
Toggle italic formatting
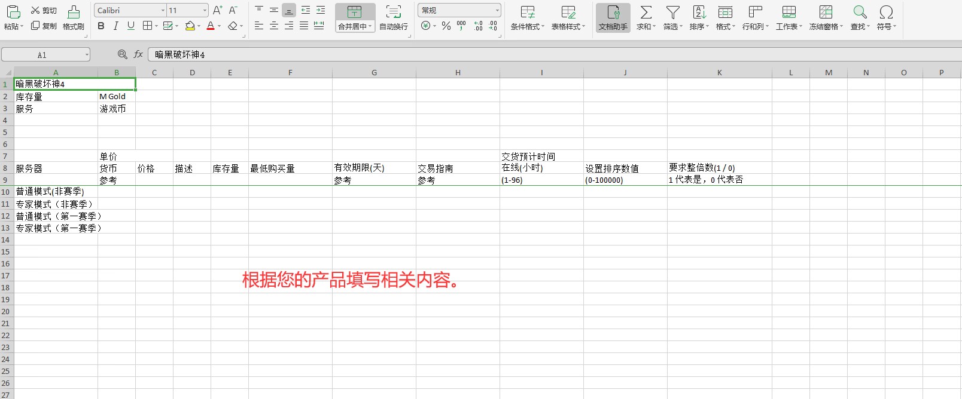click(x=116, y=26)
